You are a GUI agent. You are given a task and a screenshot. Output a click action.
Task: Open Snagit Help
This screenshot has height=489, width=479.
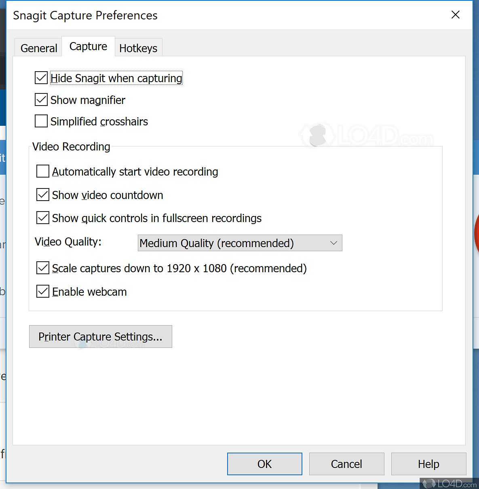point(428,464)
